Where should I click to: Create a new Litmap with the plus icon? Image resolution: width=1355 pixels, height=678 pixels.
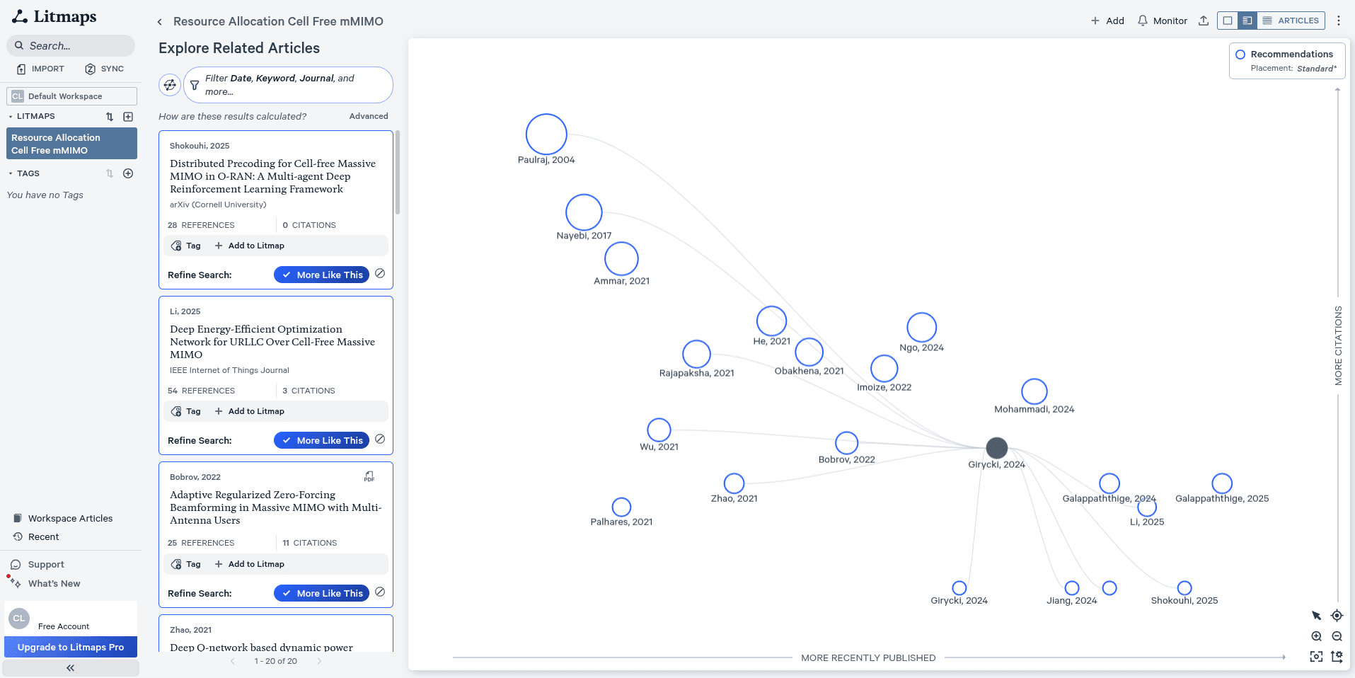(128, 116)
